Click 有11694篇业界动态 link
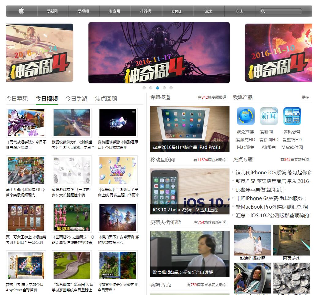Image resolution: width=321 pixels, height=295 pixels. [x=210, y=160]
